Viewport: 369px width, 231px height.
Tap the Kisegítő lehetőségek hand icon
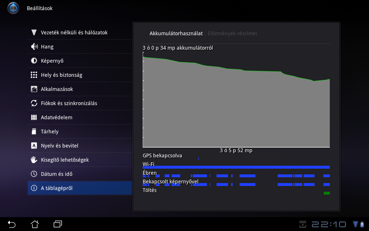coord(34,160)
